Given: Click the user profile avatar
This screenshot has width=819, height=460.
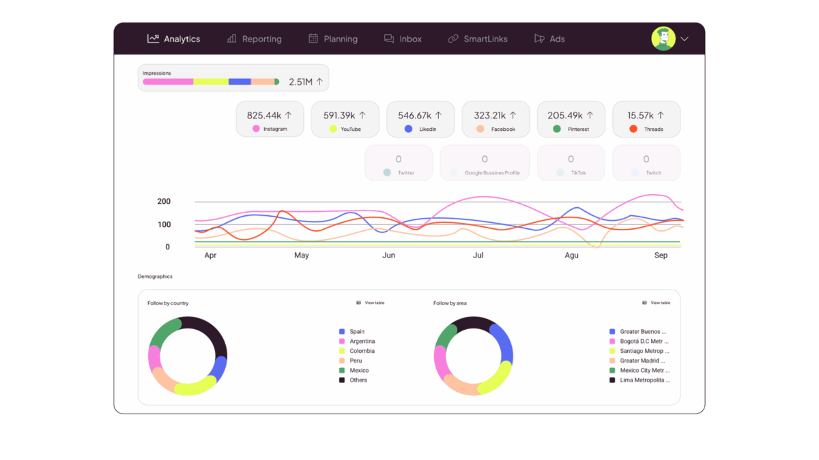Looking at the screenshot, I should pos(663,39).
